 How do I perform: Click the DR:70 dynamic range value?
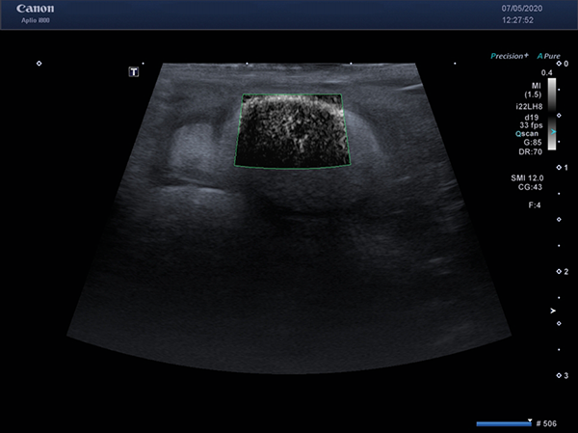(x=531, y=151)
